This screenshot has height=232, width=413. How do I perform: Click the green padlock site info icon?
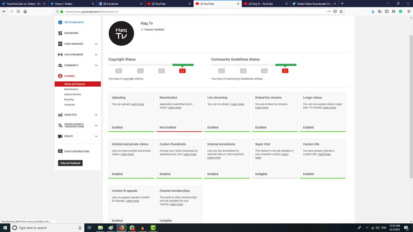tap(62, 11)
